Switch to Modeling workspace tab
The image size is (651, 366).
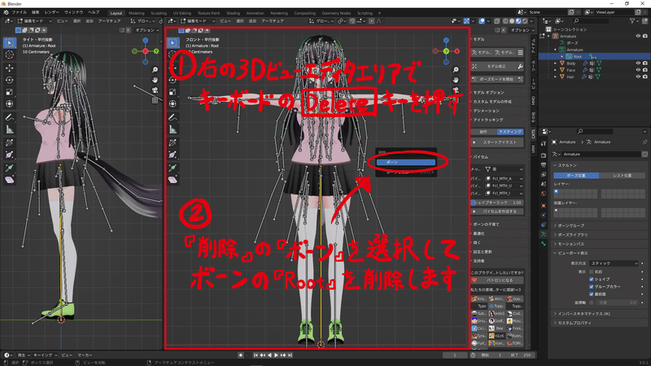pyautogui.click(x=136, y=13)
